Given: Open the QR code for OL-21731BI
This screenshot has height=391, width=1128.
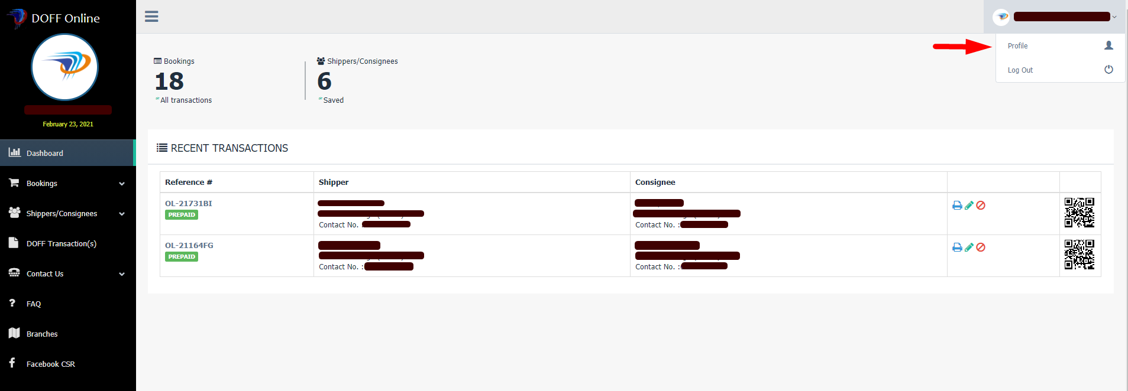Looking at the screenshot, I should [x=1079, y=213].
